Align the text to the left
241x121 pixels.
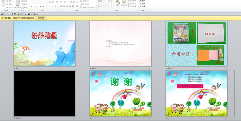61,6
